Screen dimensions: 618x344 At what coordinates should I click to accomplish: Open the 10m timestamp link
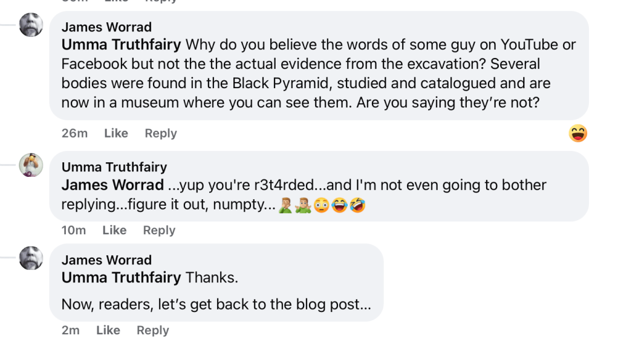74,230
